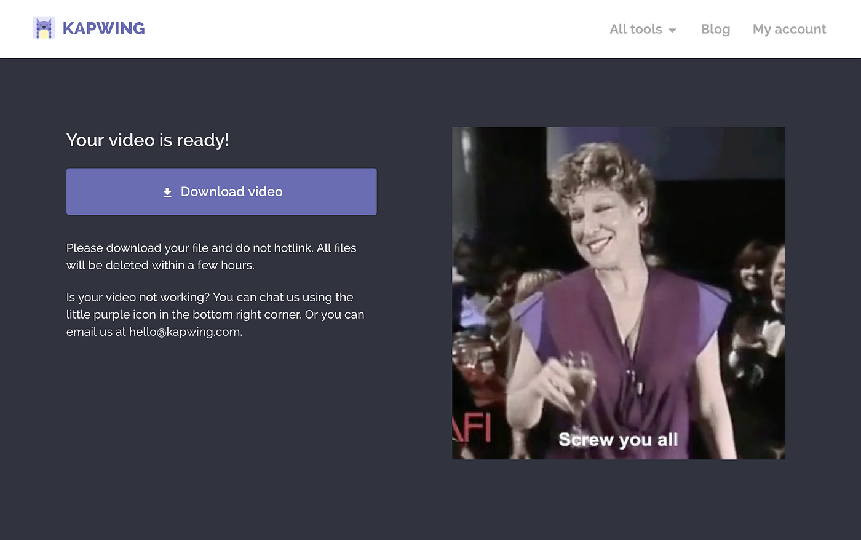Click the 'Screw you all' caption
Screen dimensions: 861x540
pyautogui.click(x=618, y=440)
